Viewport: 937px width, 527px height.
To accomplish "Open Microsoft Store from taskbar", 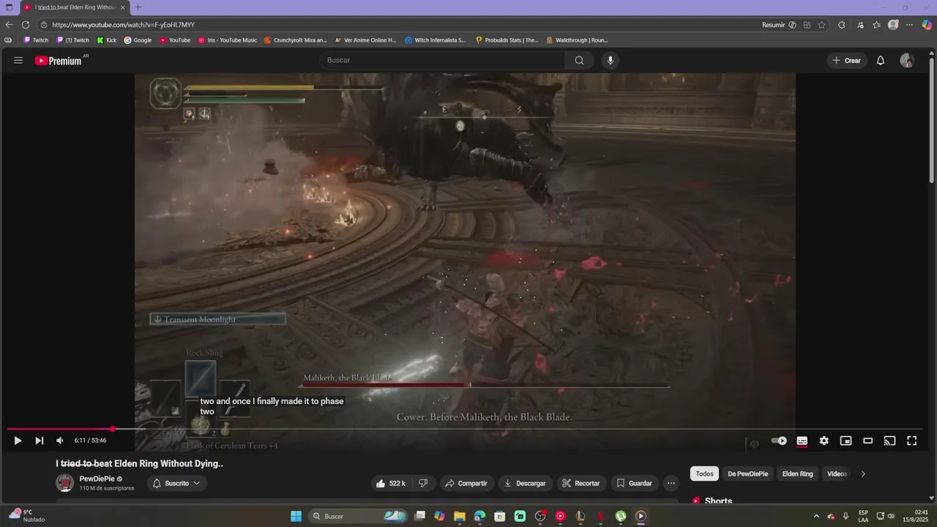I will click(x=500, y=516).
